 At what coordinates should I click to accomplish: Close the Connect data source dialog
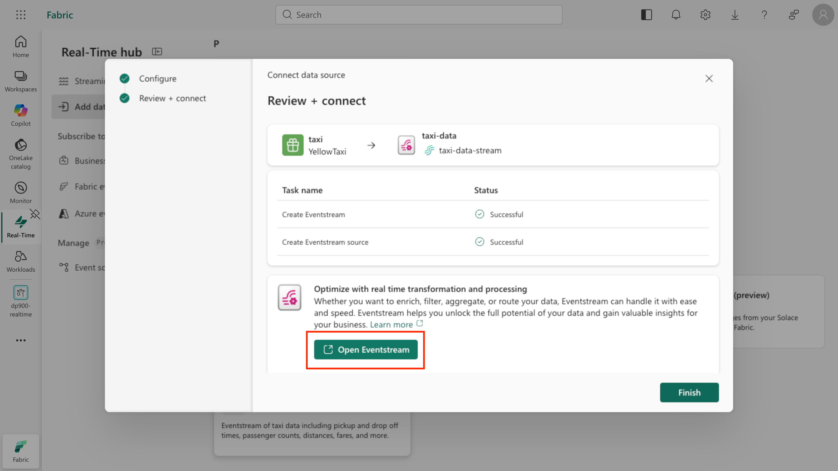(709, 78)
